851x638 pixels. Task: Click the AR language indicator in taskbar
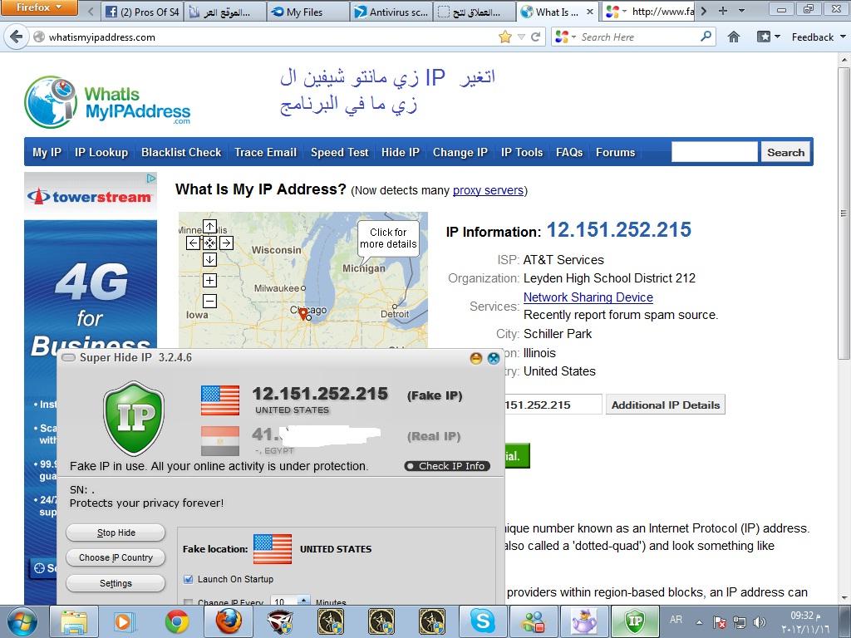(676, 620)
